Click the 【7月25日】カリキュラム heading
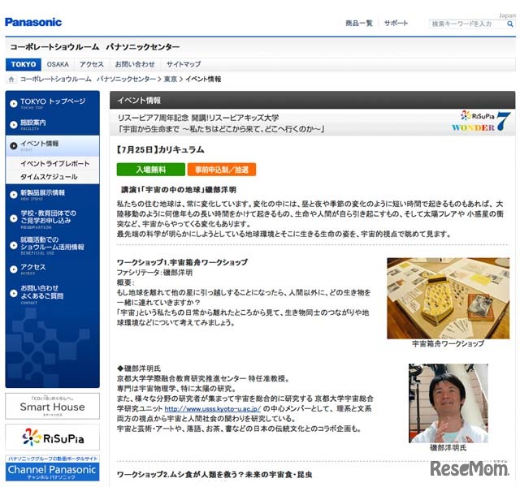520x487 pixels. click(160, 149)
